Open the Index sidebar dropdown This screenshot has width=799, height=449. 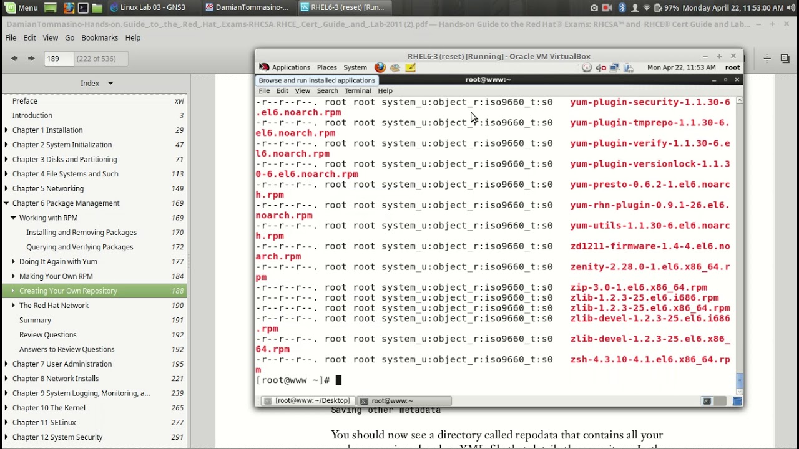[x=97, y=83]
